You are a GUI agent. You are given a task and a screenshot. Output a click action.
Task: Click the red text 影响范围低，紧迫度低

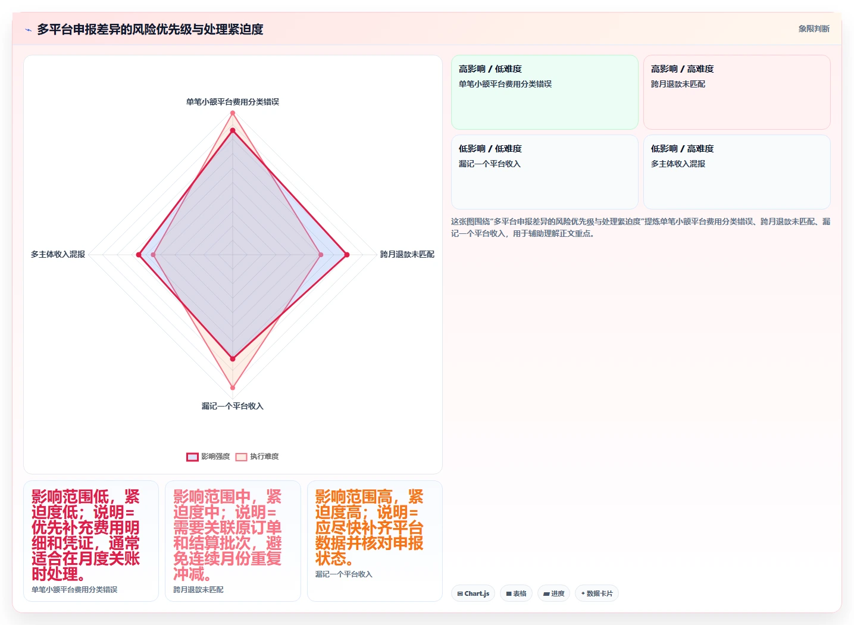(86, 504)
